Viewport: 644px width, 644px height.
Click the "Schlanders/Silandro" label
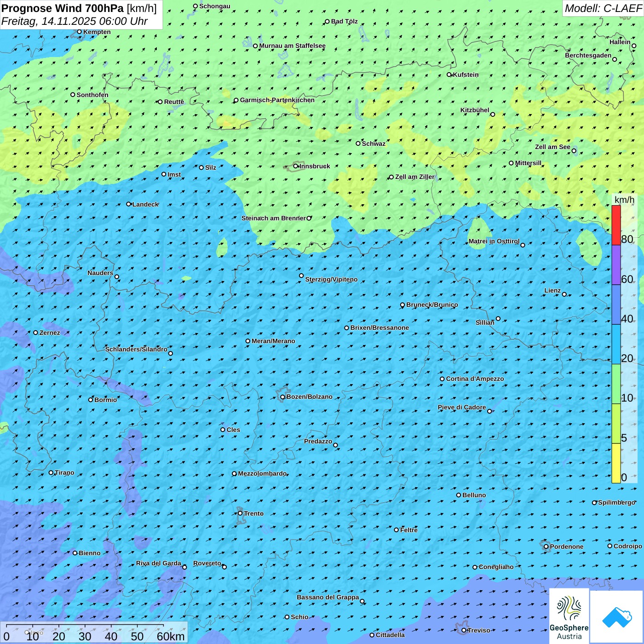click(x=136, y=349)
